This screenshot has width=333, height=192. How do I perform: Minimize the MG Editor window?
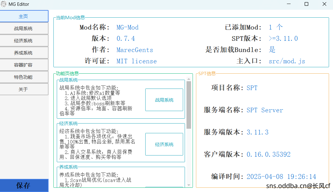pyautogui.click(x=289, y=4)
